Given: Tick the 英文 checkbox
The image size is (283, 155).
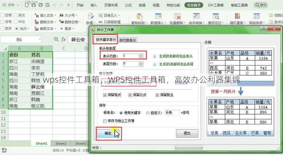Looking at the screenshot, I should 16,15.
